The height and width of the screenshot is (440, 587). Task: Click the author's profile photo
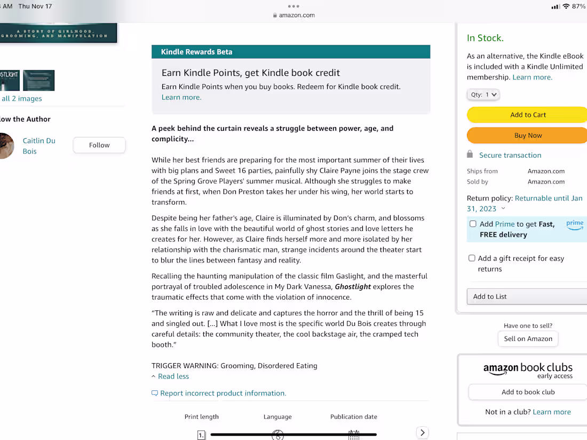coord(6,146)
